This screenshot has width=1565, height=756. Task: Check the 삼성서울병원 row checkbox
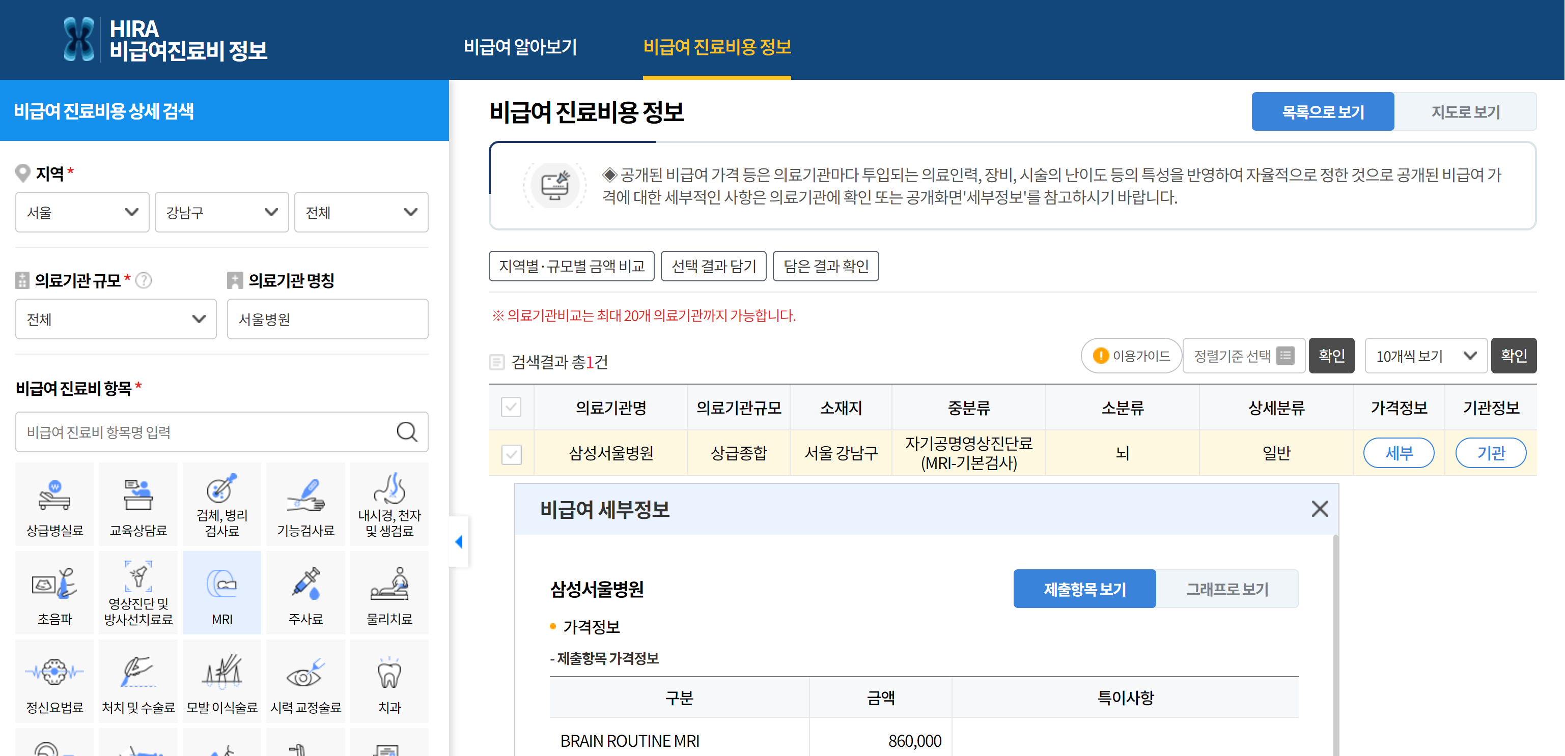pos(512,454)
